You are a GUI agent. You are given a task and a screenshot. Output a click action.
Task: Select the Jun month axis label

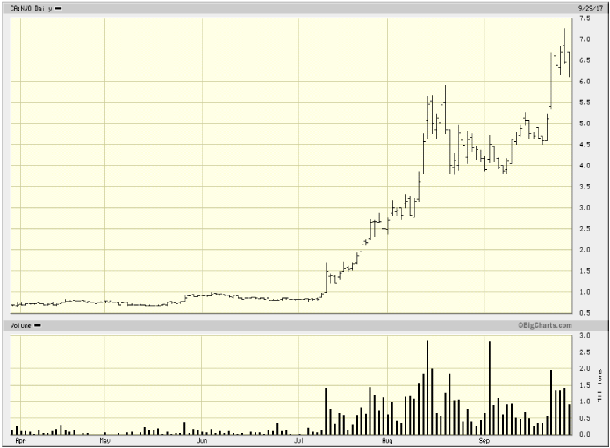tap(201, 441)
